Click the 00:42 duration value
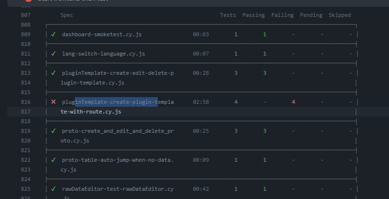The height and width of the screenshot is (199, 389). [x=201, y=189]
